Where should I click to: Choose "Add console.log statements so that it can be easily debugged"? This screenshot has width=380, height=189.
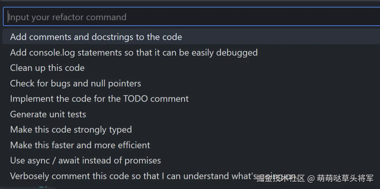134,52
